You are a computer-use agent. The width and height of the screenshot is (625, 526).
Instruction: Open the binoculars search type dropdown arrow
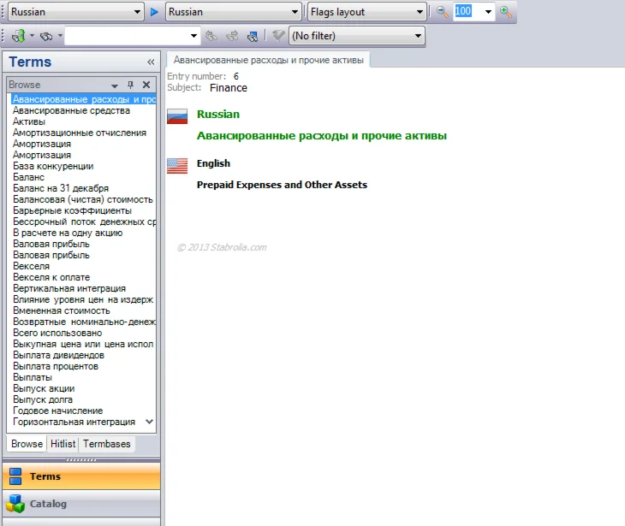(60, 36)
